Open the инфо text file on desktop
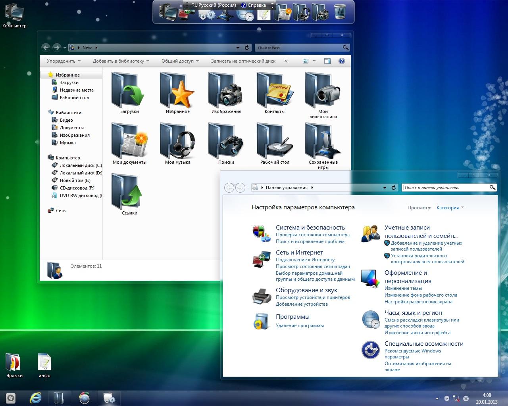The width and height of the screenshot is (508, 406). [x=44, y=362]
